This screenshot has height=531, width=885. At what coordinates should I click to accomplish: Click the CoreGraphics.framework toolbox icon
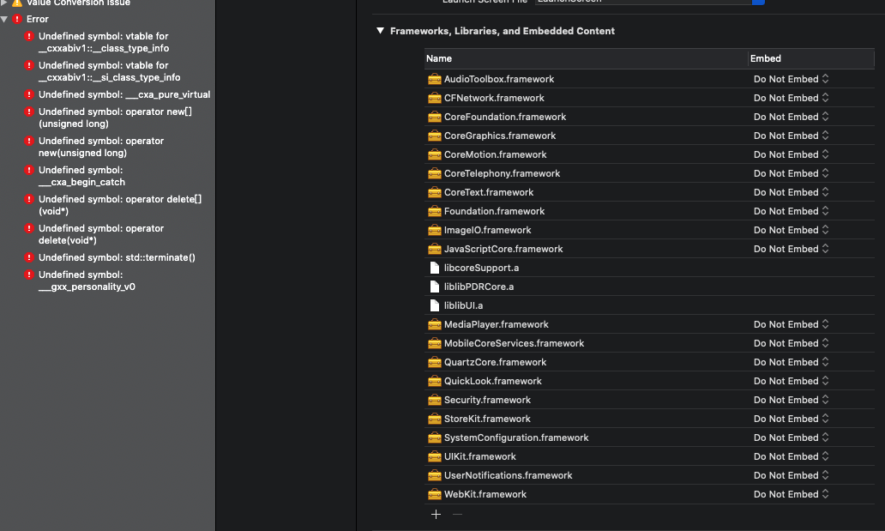point(434,136)
